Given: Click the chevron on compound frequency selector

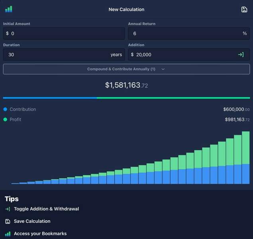Looking at the screenshot, I should pos(163,69).
